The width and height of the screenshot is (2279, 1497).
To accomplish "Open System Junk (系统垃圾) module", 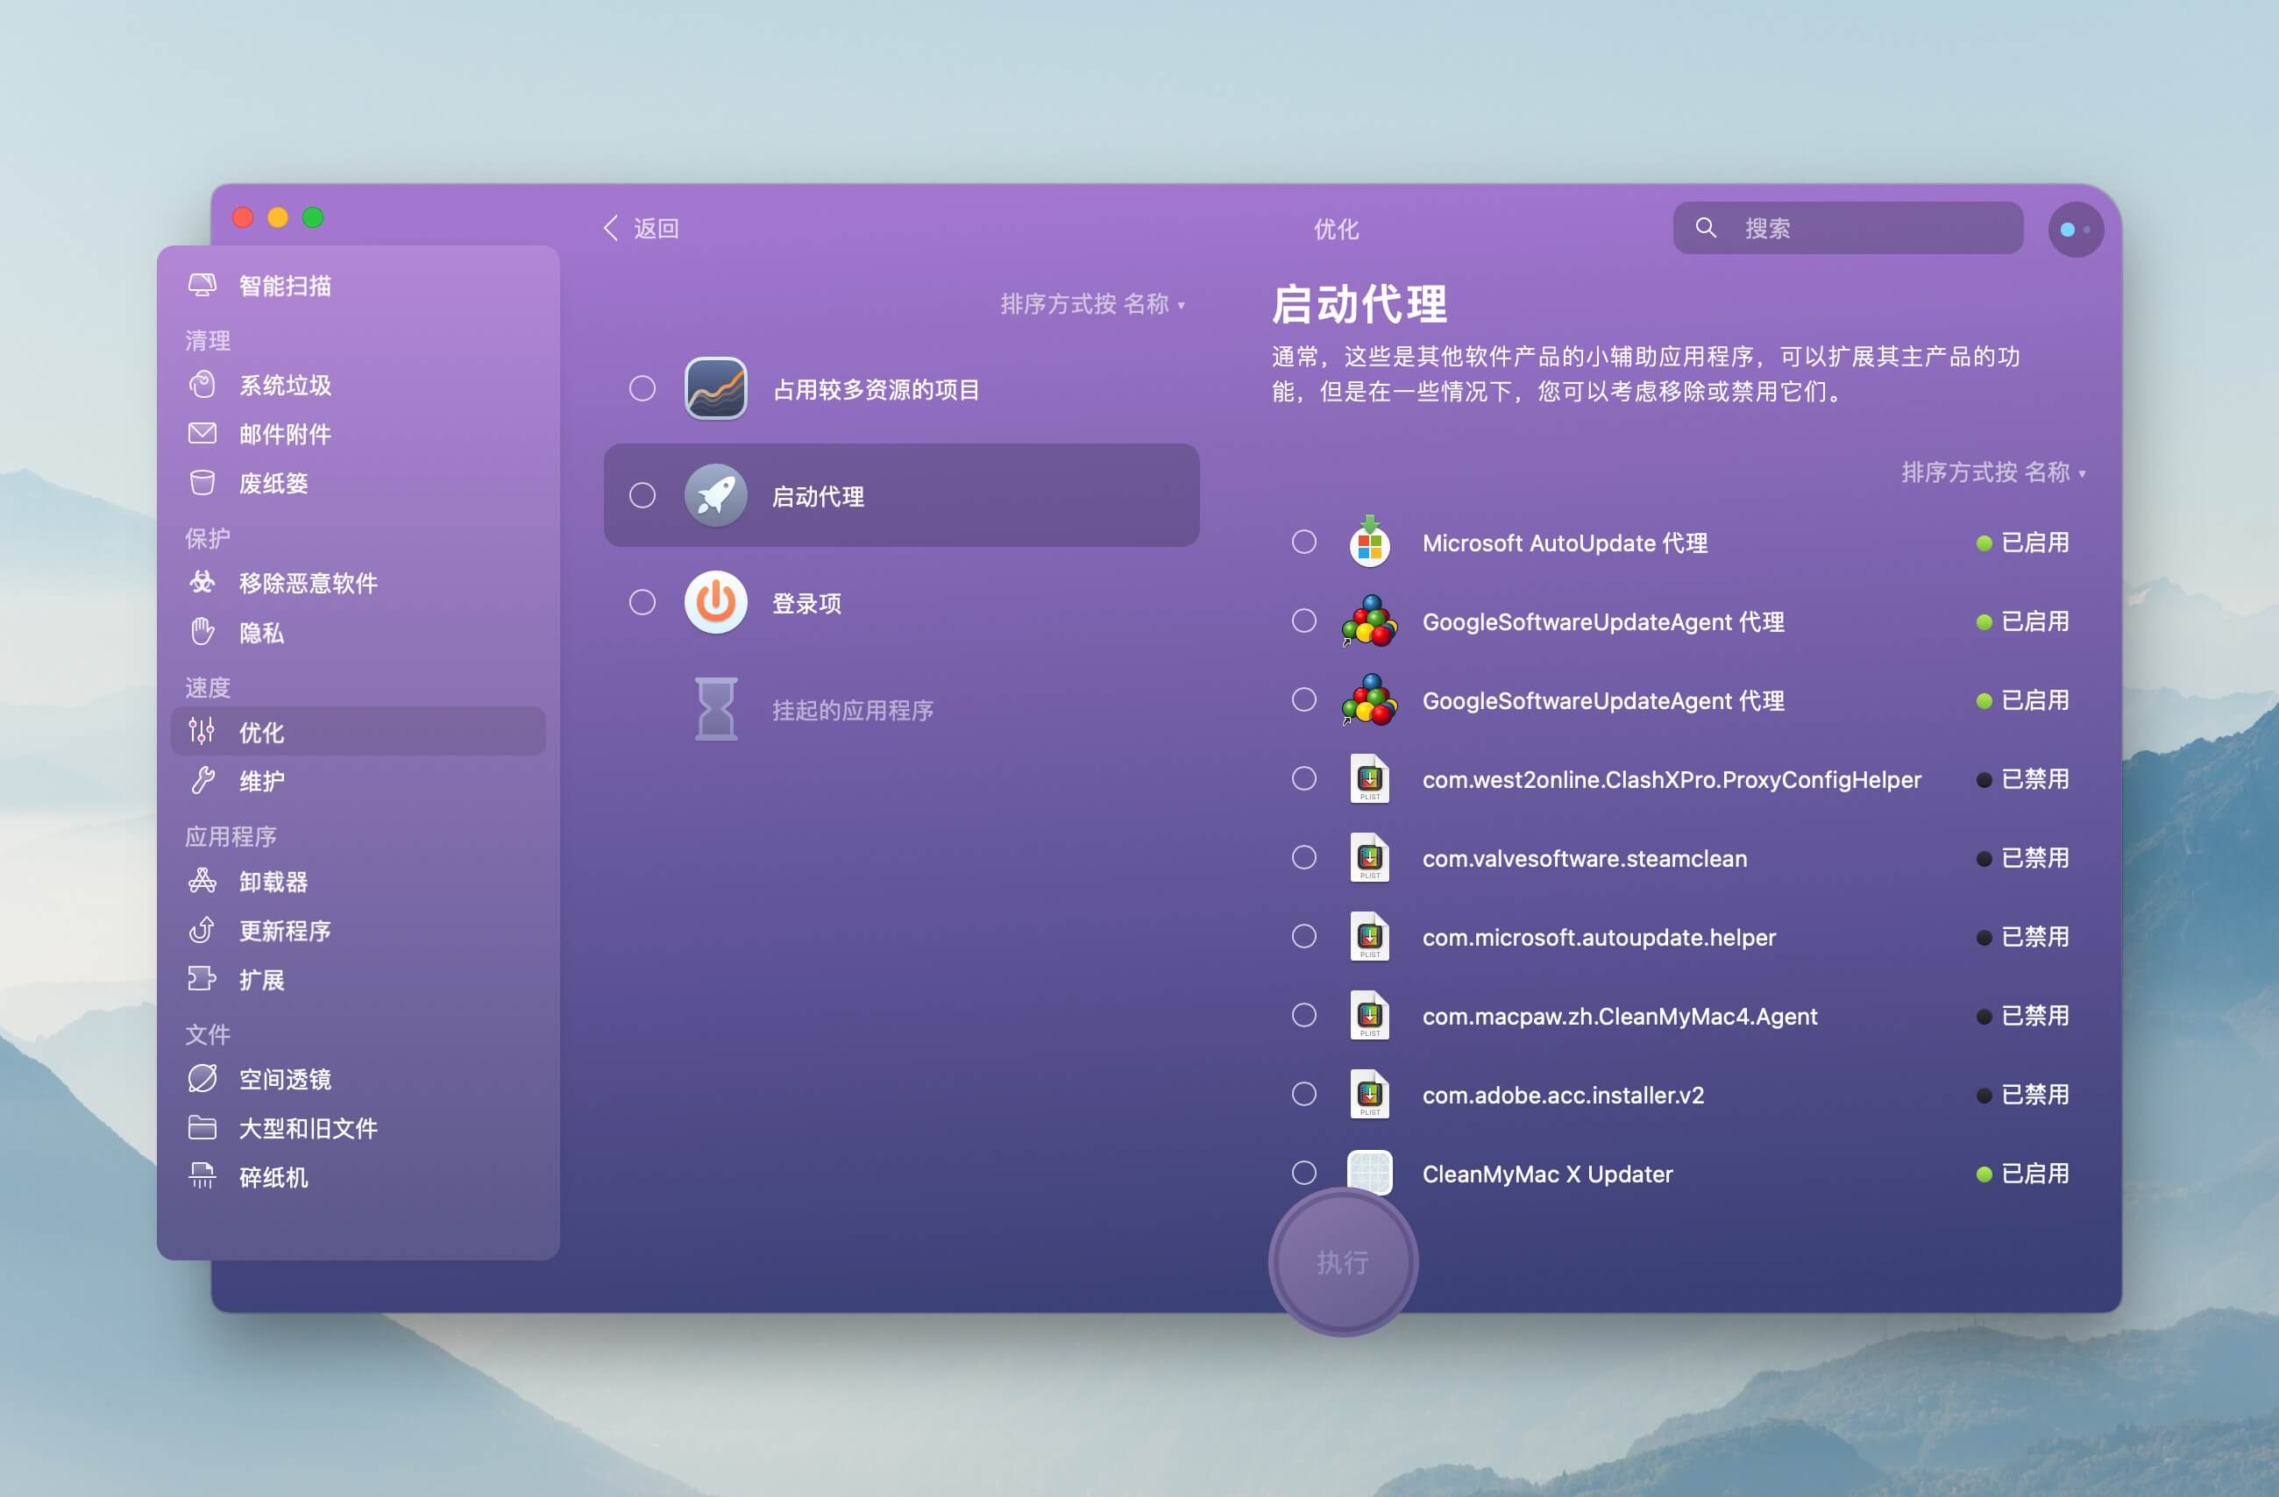I will (284, 385).
